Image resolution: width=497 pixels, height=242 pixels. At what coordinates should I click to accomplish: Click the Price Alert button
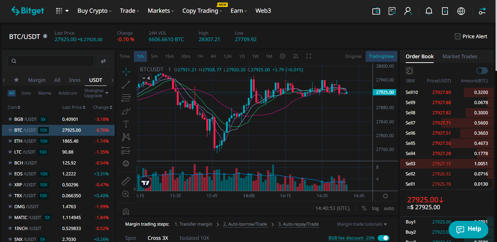coord(471,36)
